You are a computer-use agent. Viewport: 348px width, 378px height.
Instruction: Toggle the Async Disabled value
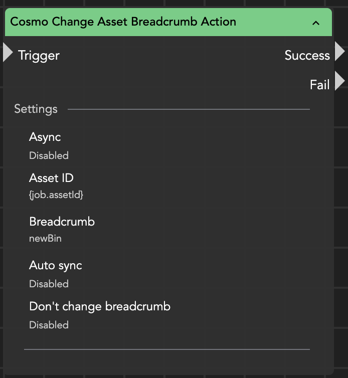click(x=49, y=155)
